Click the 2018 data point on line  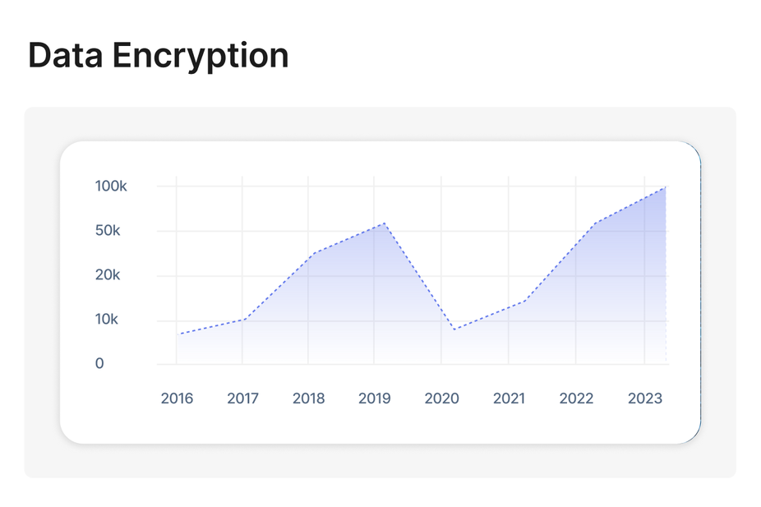click(314, 253)
